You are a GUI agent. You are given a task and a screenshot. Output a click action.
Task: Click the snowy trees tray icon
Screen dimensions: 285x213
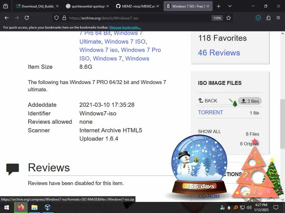222,207
